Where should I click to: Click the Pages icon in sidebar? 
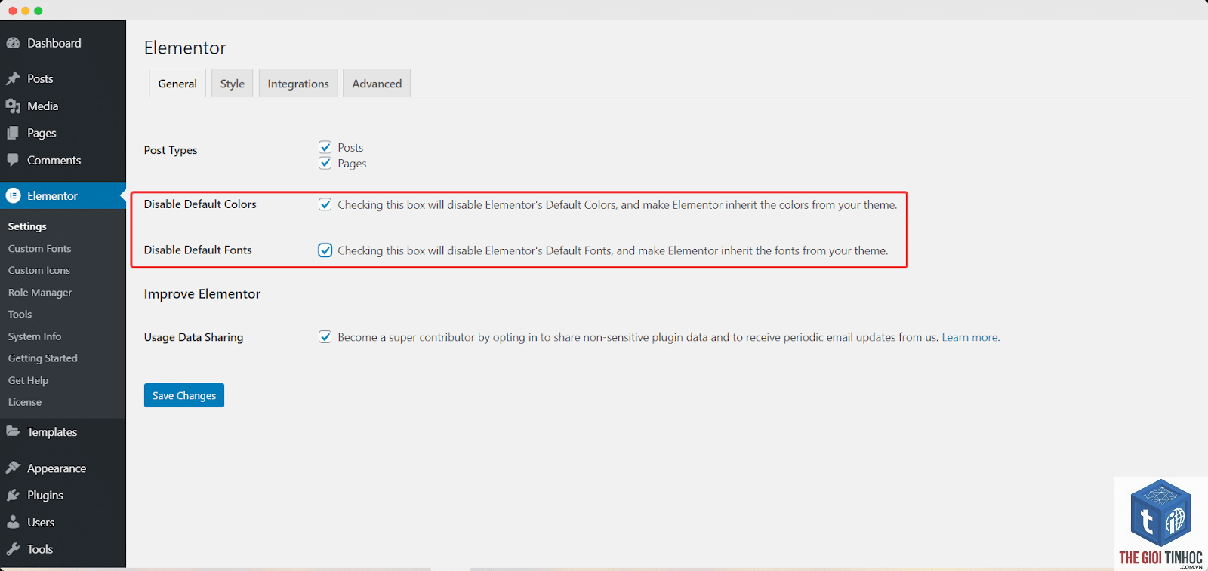[x=13, y=133]
